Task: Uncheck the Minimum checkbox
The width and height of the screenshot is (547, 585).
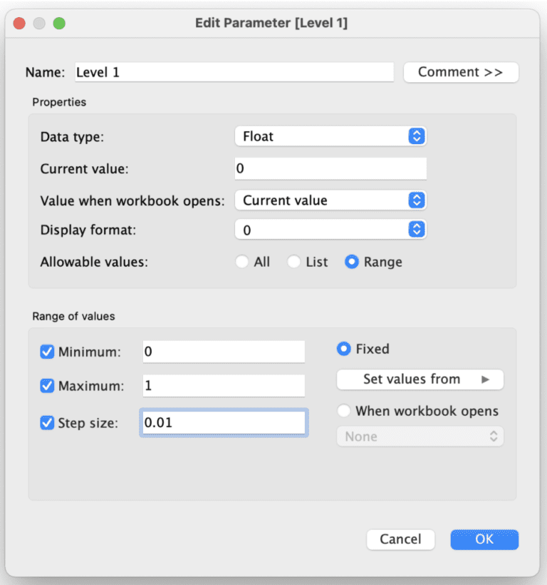Action: click(47, 352)
